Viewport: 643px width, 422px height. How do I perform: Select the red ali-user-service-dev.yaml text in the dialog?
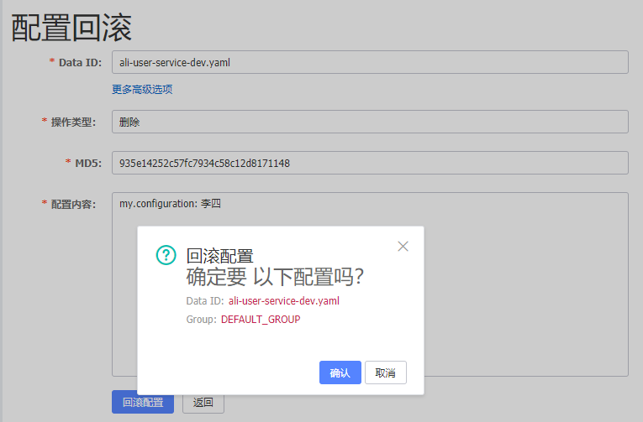[284, 301]
